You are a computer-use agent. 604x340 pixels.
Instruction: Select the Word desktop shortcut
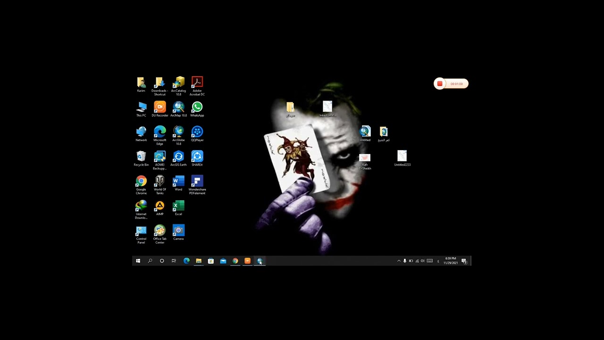click(178, 183)
